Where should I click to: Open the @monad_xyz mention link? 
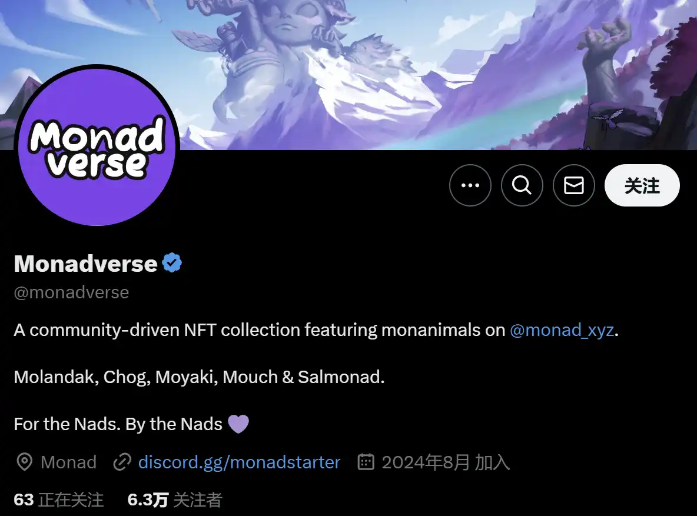562,330
